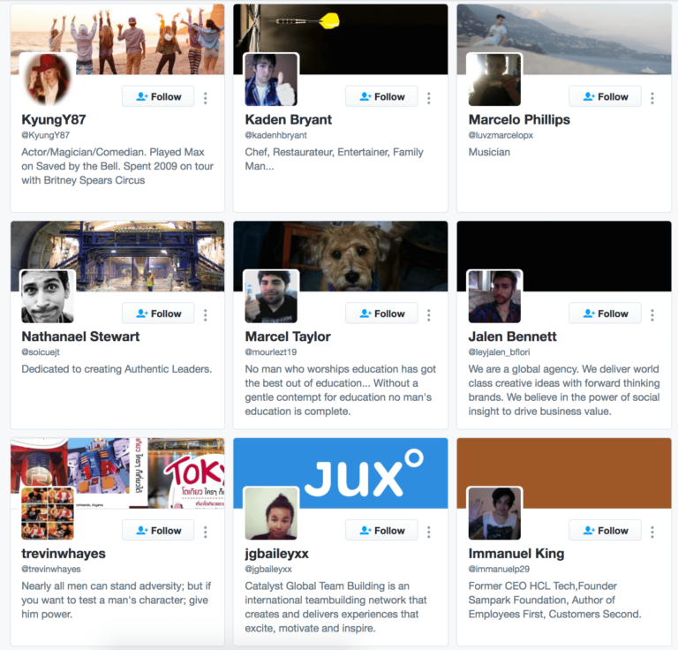The image size is (678, 650).
Task: Open more options for Jalen Bennett
Action: tap(652, 314)
